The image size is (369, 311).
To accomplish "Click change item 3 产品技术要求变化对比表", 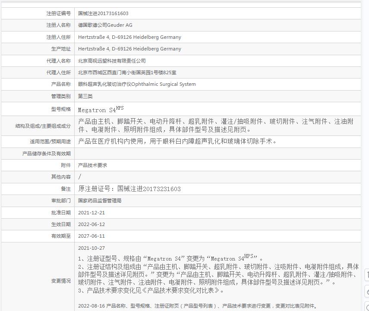I will tap(151, 291).
